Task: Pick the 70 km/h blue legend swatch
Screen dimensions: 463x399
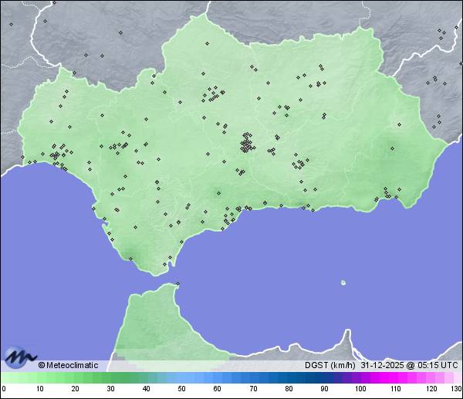Action: point(253,378)
